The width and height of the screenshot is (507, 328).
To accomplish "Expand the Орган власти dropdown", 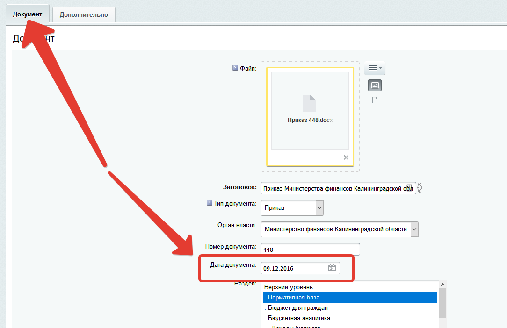I will pyautogui.click(x=414, y=229).
